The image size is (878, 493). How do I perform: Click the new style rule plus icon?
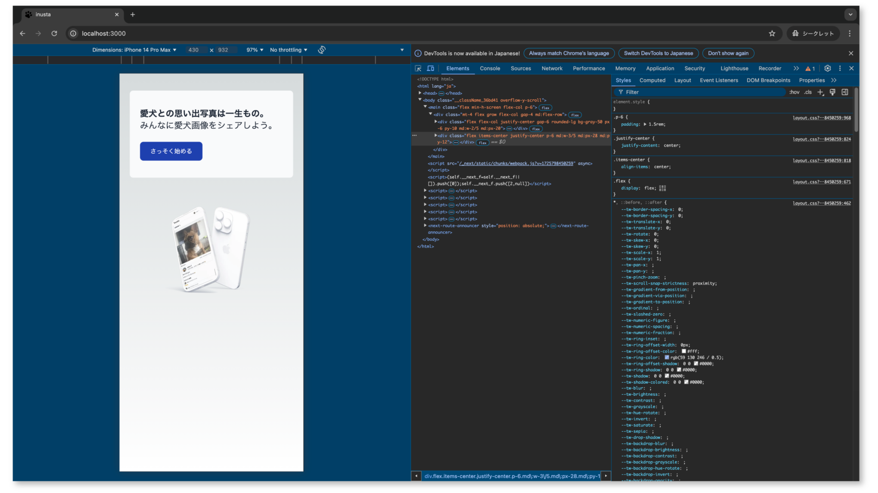click(820, 92)
